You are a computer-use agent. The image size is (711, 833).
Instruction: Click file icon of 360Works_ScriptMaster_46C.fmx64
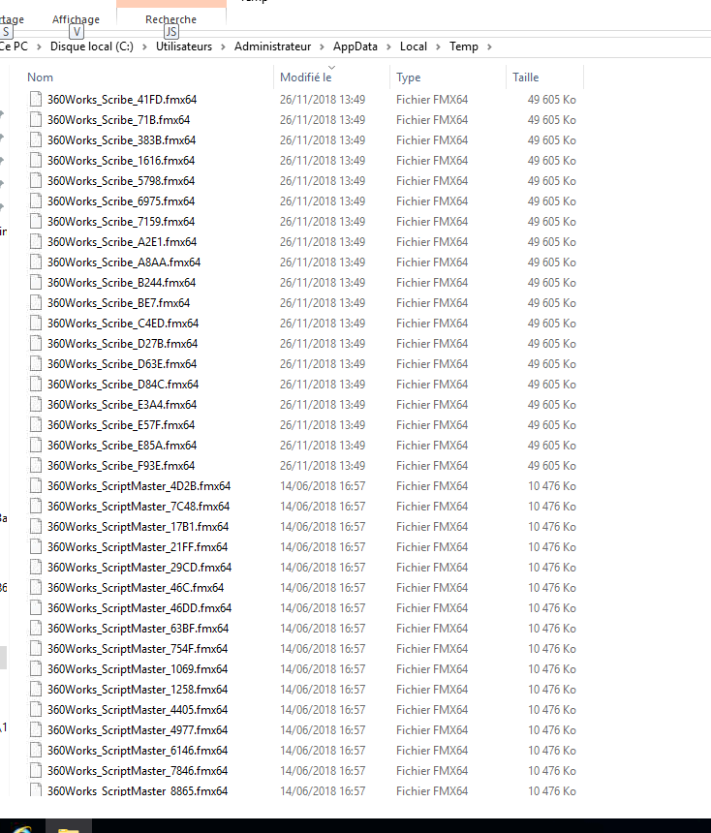36,588
